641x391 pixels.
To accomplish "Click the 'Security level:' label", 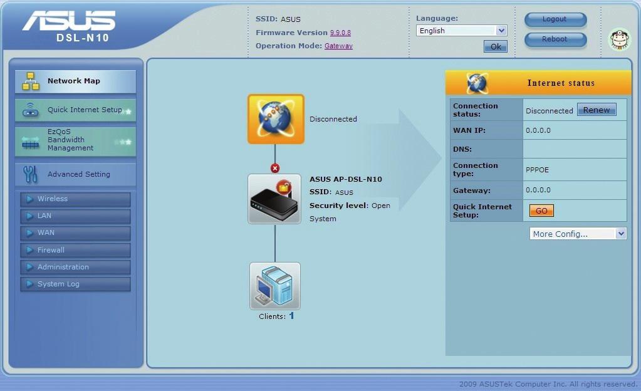I will (339, 206).
